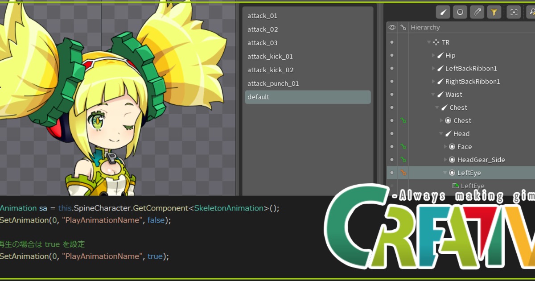Toggle visibility dot for TR row
Viewport: 535px width, 281px height.
(x=392, y=42)
